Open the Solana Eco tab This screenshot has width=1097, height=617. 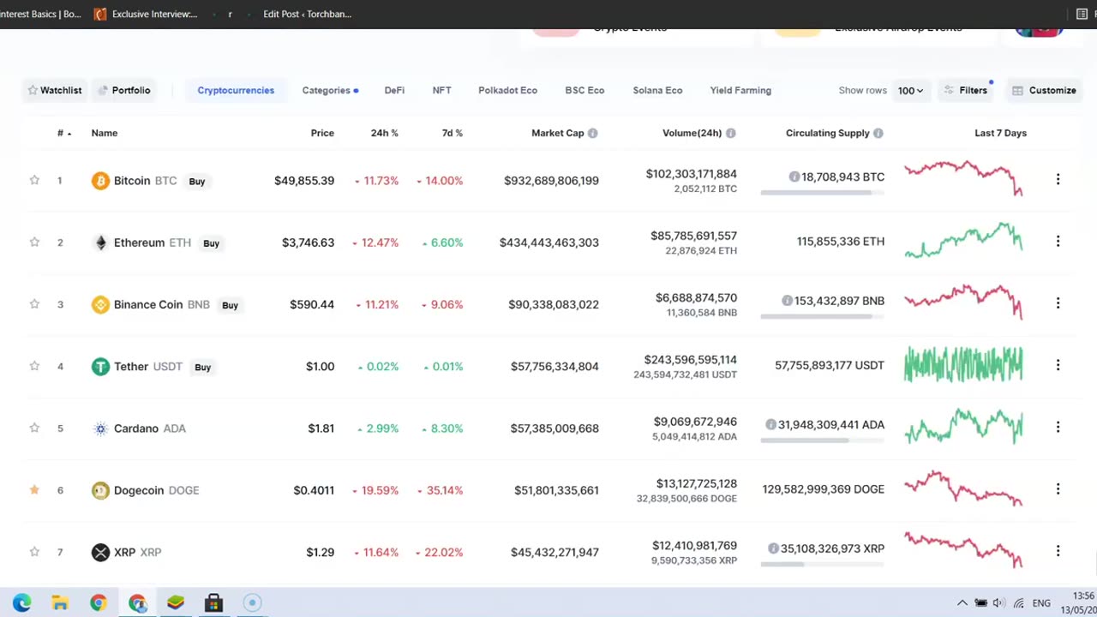click(x=657, y=90)
